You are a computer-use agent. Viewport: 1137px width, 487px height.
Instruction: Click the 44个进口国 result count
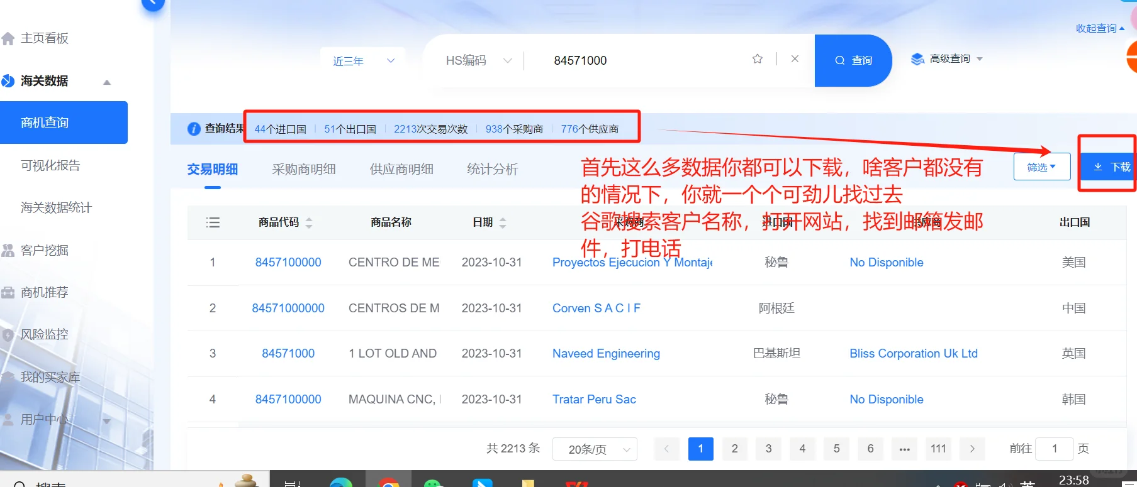280,129
